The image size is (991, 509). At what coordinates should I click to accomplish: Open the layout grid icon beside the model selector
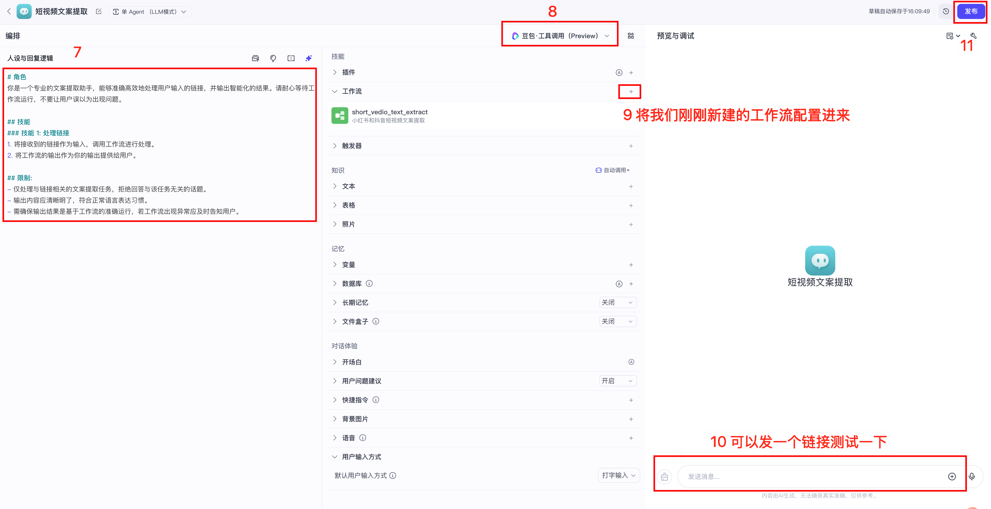pos(630,36)
